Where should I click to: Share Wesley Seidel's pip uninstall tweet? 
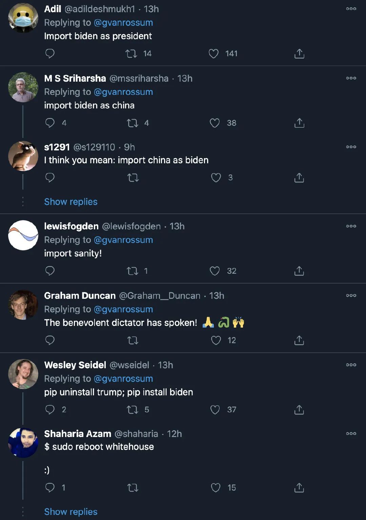coord(299,410)
